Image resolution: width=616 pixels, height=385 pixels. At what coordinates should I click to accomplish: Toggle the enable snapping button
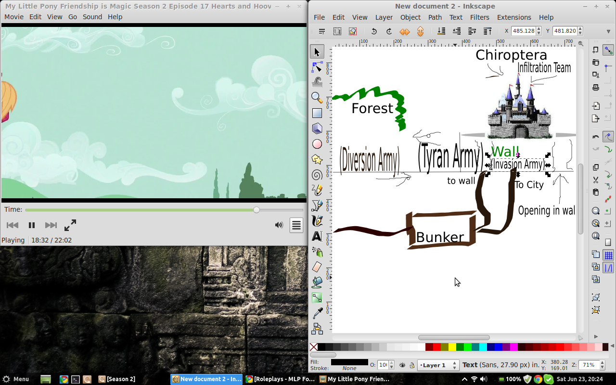608,50
